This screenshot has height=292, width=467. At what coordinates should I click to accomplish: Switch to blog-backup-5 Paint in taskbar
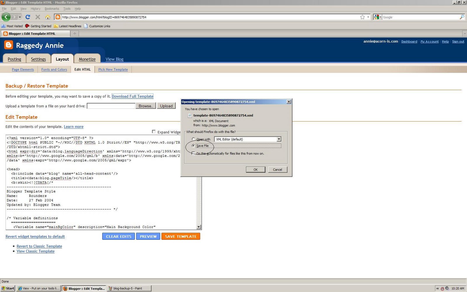tap(129, 288)
